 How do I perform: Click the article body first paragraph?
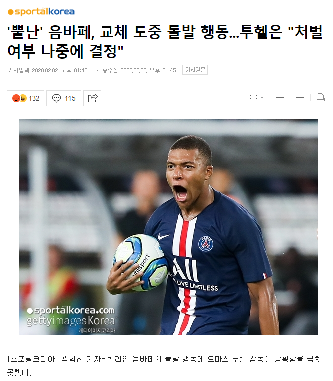164,365
